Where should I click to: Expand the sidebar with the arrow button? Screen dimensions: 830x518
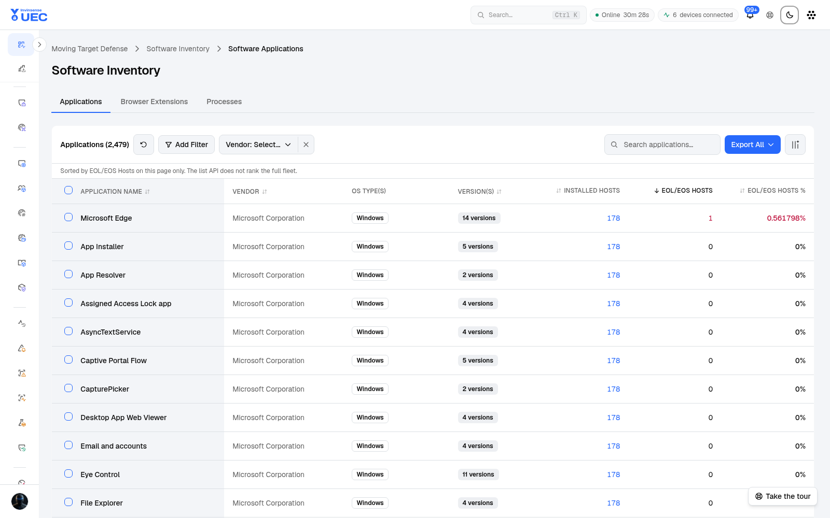tap(39, 45)
